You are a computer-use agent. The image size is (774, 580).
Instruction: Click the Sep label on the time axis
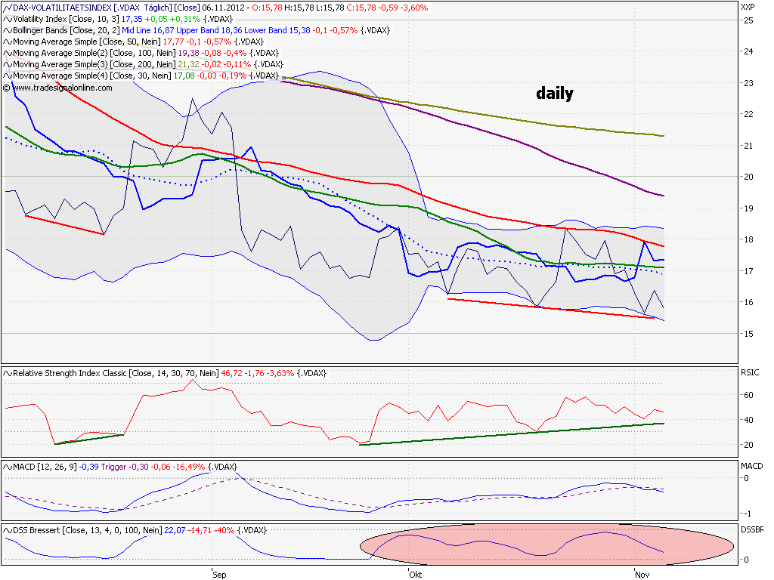coord(218,575)
